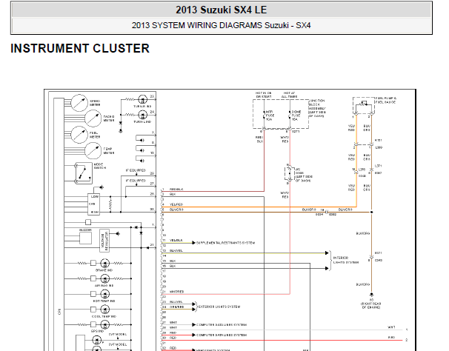Viewport: 449px width, 351px height.
Task: Click the arrow to Supplemental Restraints System
Action: click(194, 243)
